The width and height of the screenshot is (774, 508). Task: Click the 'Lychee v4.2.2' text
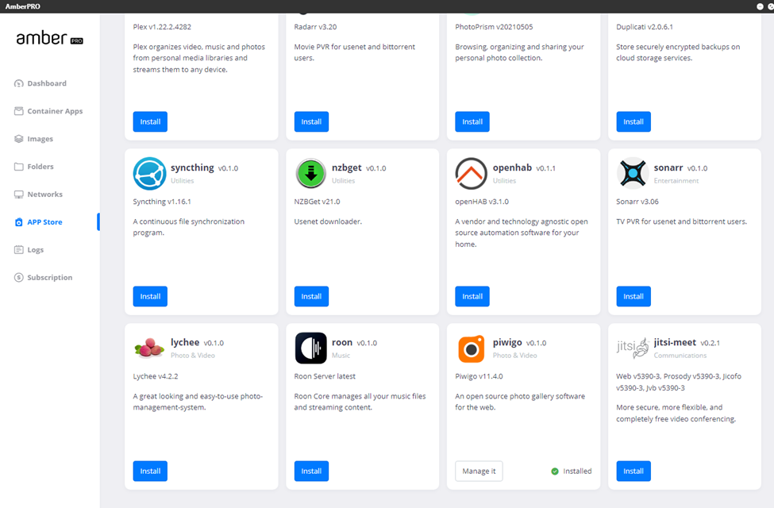(156, 377)
